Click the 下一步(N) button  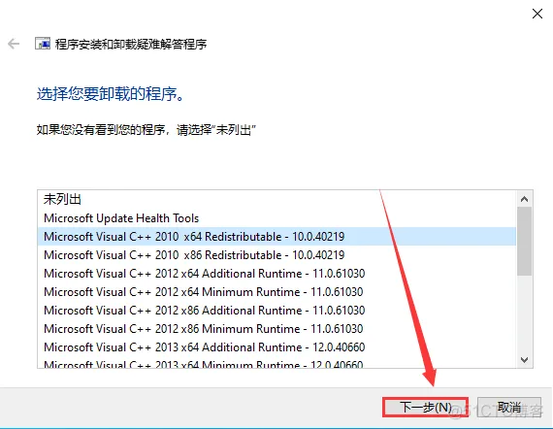click(425, 407)
